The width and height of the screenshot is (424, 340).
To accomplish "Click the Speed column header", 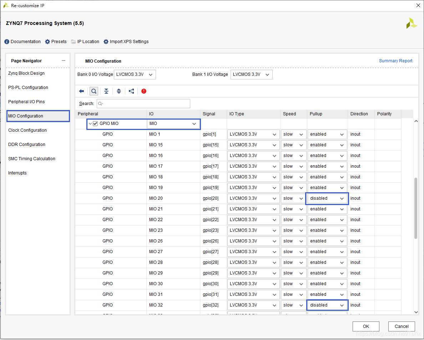I will tap(293, 114).
